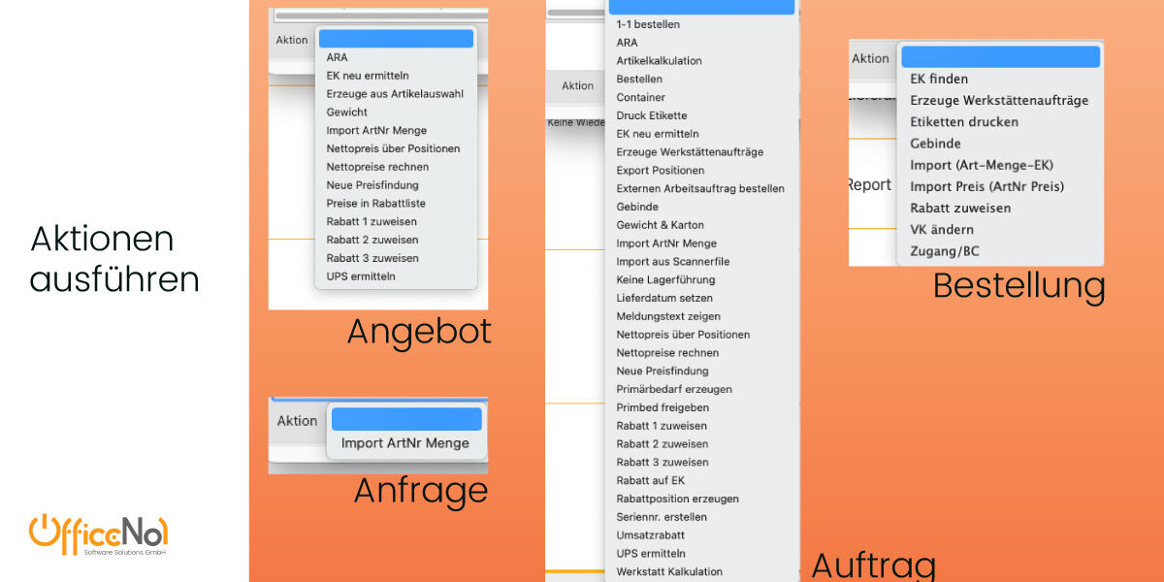The image size is (1164, 582).
Task: Select UPS ermitteln in Auftrag menu
Action: click(x=651, y=554)
